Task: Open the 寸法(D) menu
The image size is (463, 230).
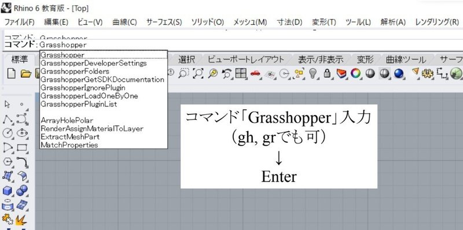Action: pyautogui.click(x=290, y=23)
